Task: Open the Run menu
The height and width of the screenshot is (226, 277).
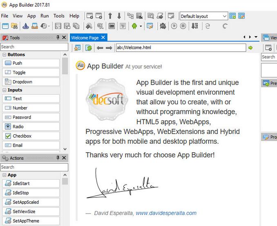Action: coord(45,16)
